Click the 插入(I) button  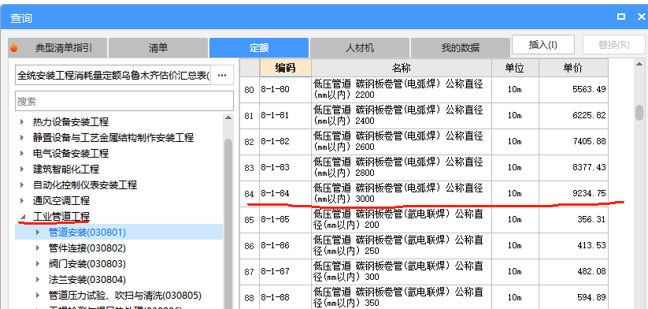click(x=543, y=45)
